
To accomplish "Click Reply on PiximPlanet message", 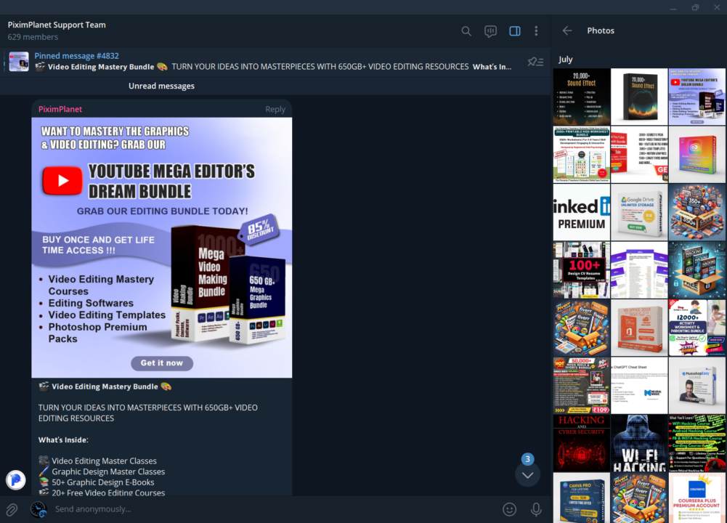I will [x=275, y=110].
